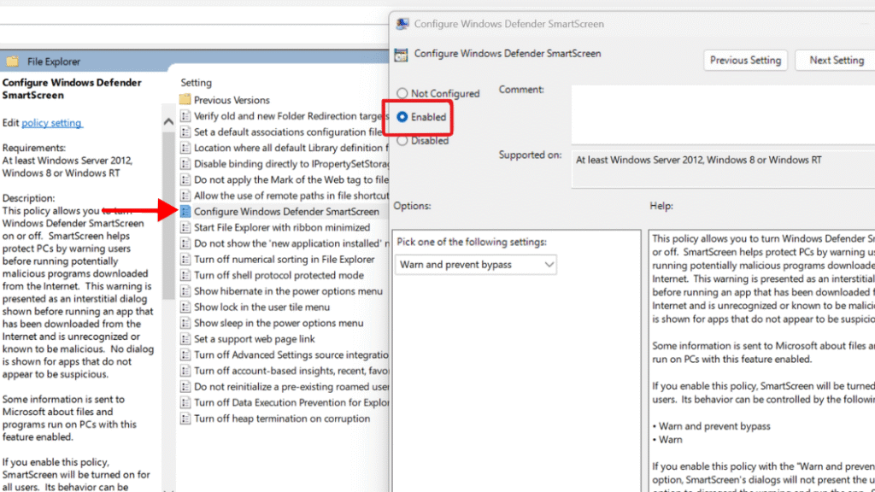This screenshot has width=875, height=492.
Task: Click the icon beside Do not show the 'new application installed'
Action: 185,243
